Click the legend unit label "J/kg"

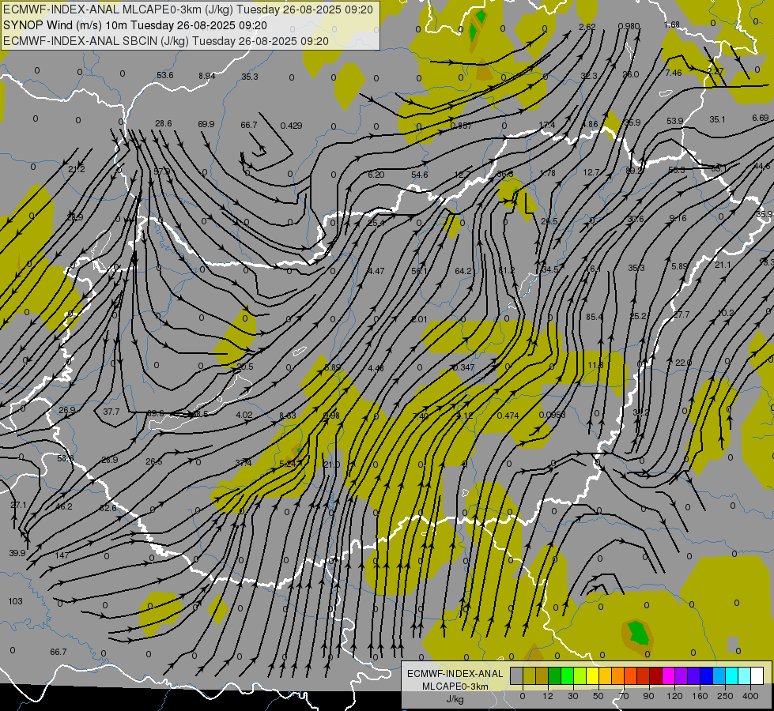455,699
